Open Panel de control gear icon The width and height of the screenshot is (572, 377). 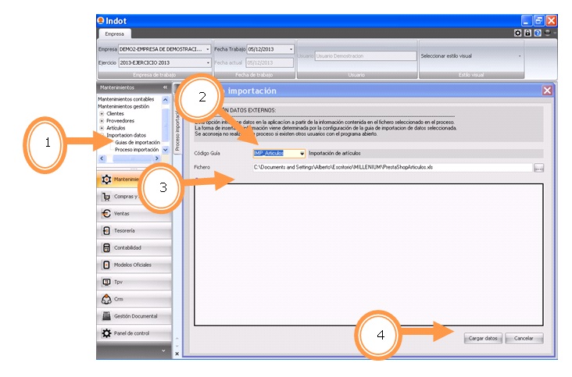coord(106,333)
